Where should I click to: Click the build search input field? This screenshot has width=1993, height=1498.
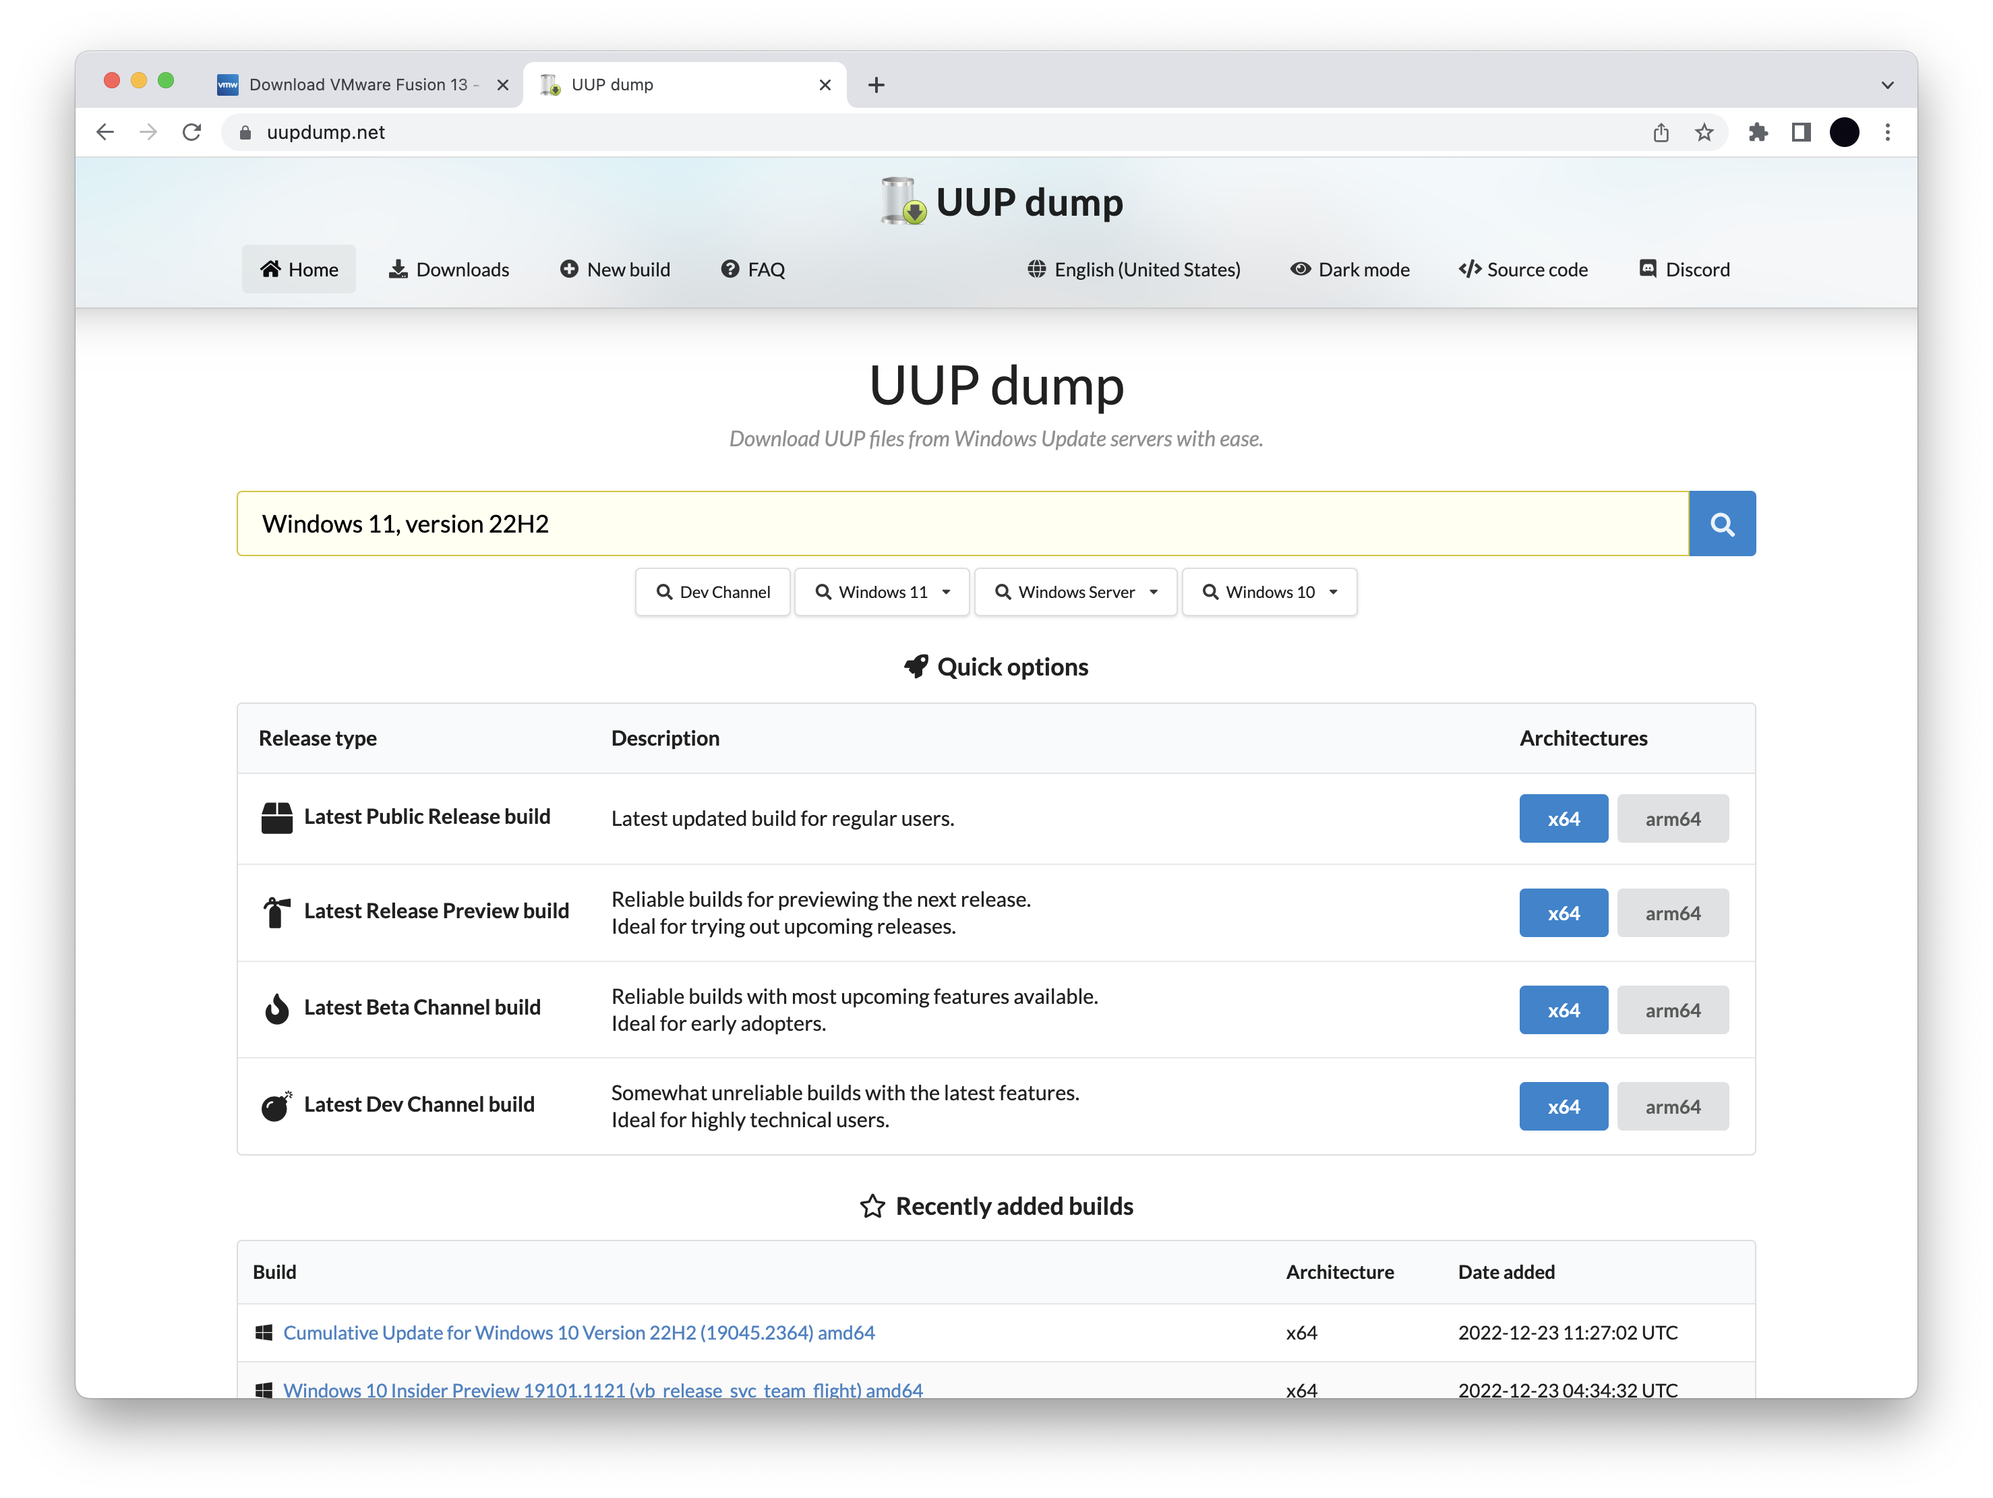(961, 523)
